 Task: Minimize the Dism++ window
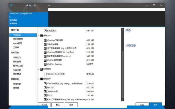147,5
